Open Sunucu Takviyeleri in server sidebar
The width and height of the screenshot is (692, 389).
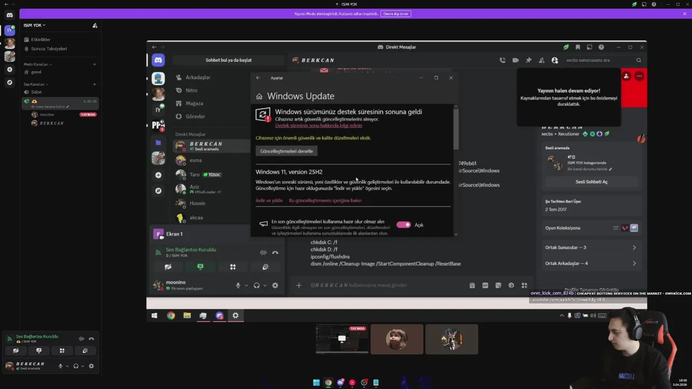[x=59, y=49]
